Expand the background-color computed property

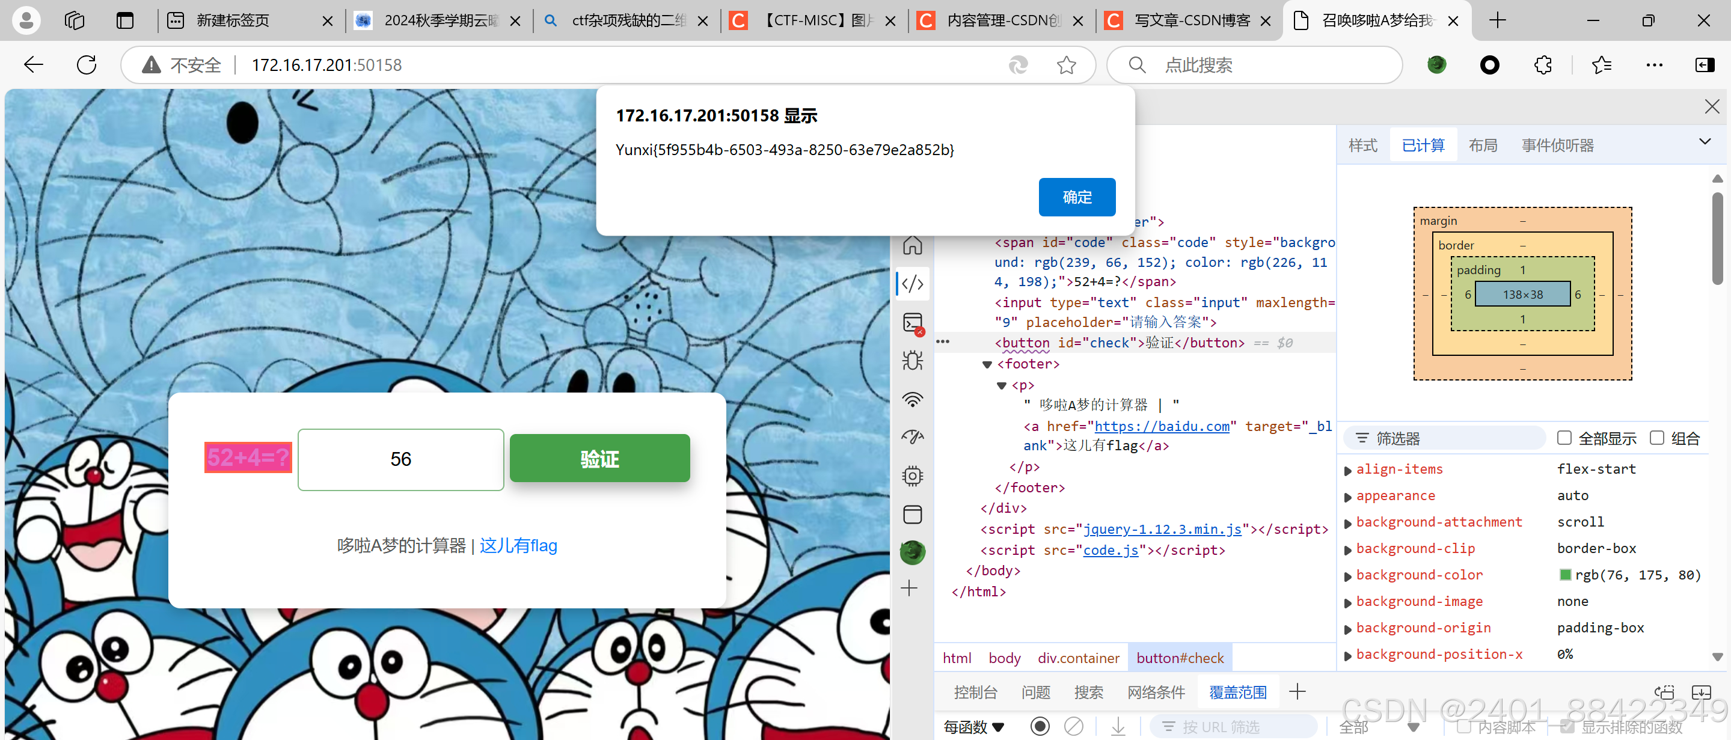click(1347, 576)
